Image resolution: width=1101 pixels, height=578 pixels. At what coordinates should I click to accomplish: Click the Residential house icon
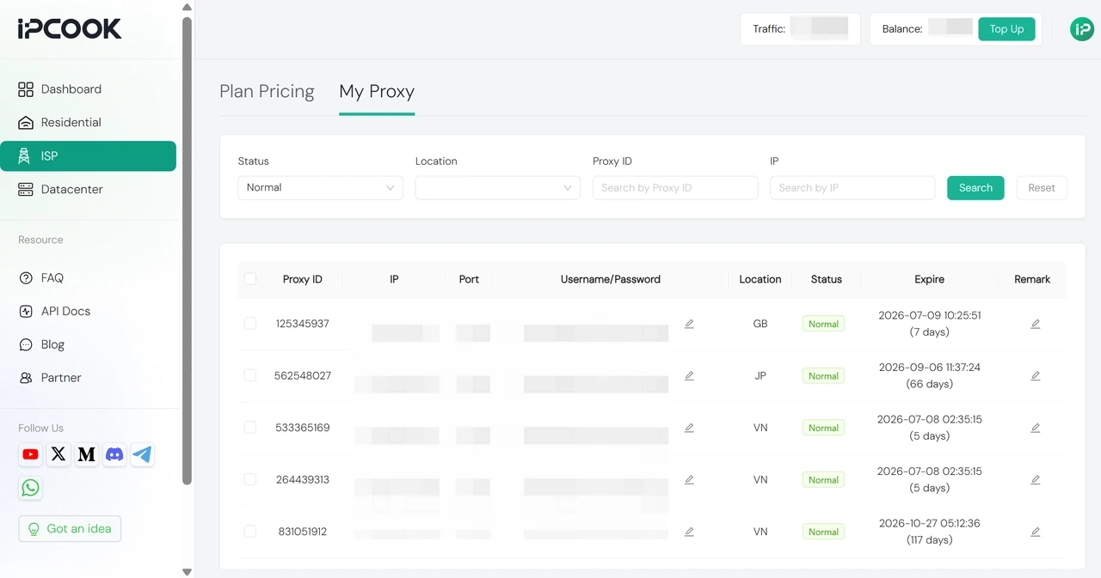(26, 123)
